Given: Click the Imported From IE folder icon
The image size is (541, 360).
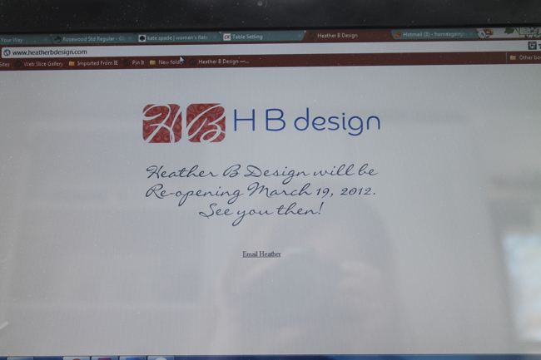Looking at the screenshot, I should point(72,63).
